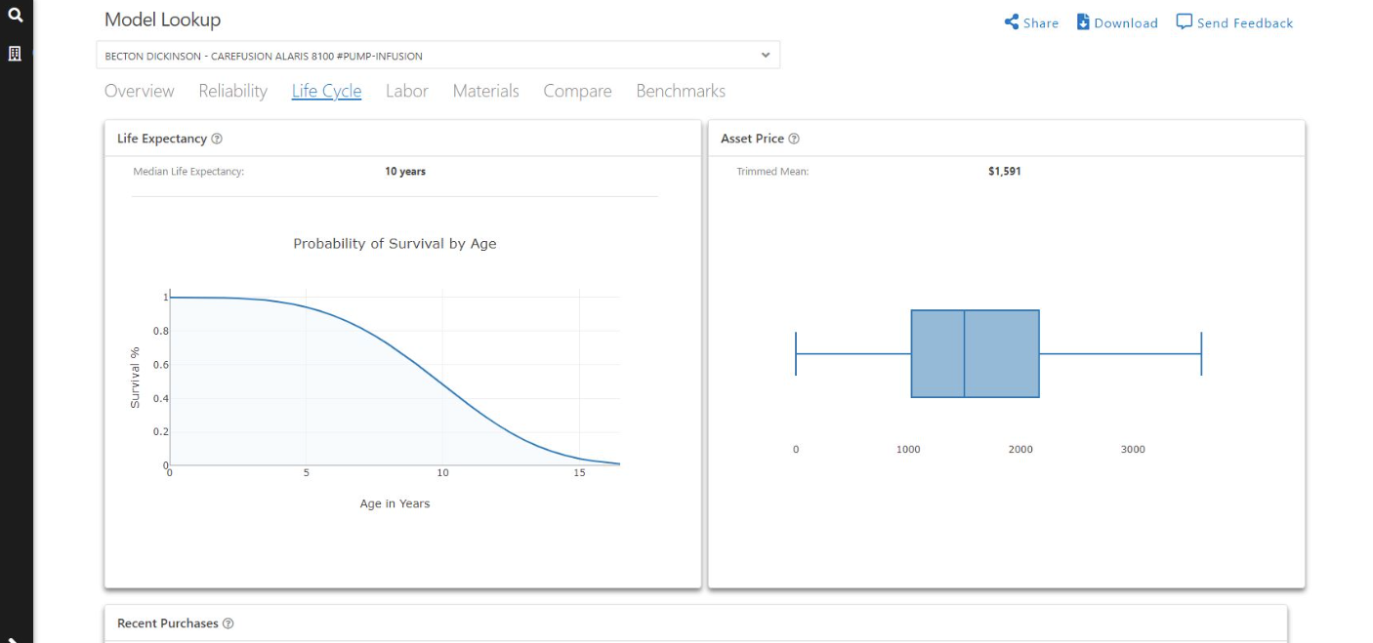Switch to the Overview tab
The height and width of the screenshot is (643, 1373).
[139, 91]
